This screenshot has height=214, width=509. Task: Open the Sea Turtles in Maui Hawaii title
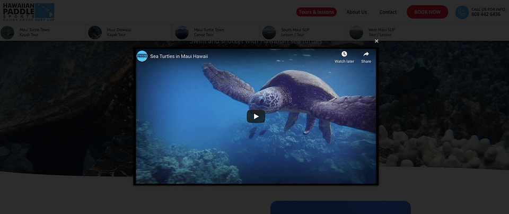click(x=179, y=56)
